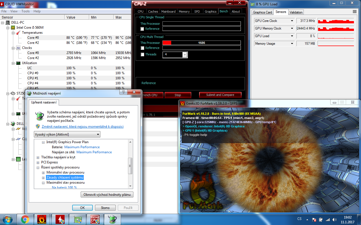
Task: Switch to GPU-Z Validation tab
Action: tap(296, 12)
